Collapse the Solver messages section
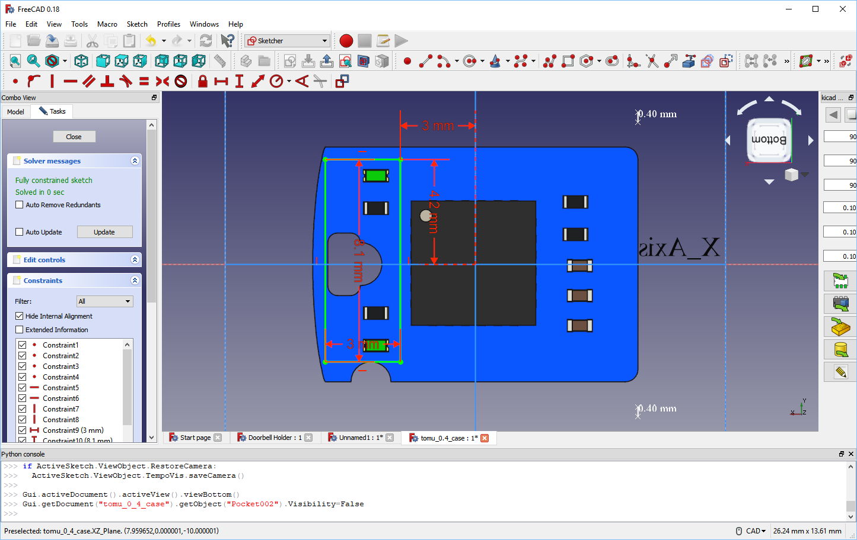 pos(135,160)
